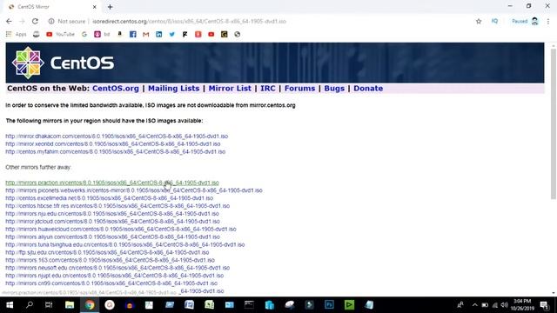Viewport: 557px width, 313px height.
Task: Go back to the previous page
Action: [9, 21]
